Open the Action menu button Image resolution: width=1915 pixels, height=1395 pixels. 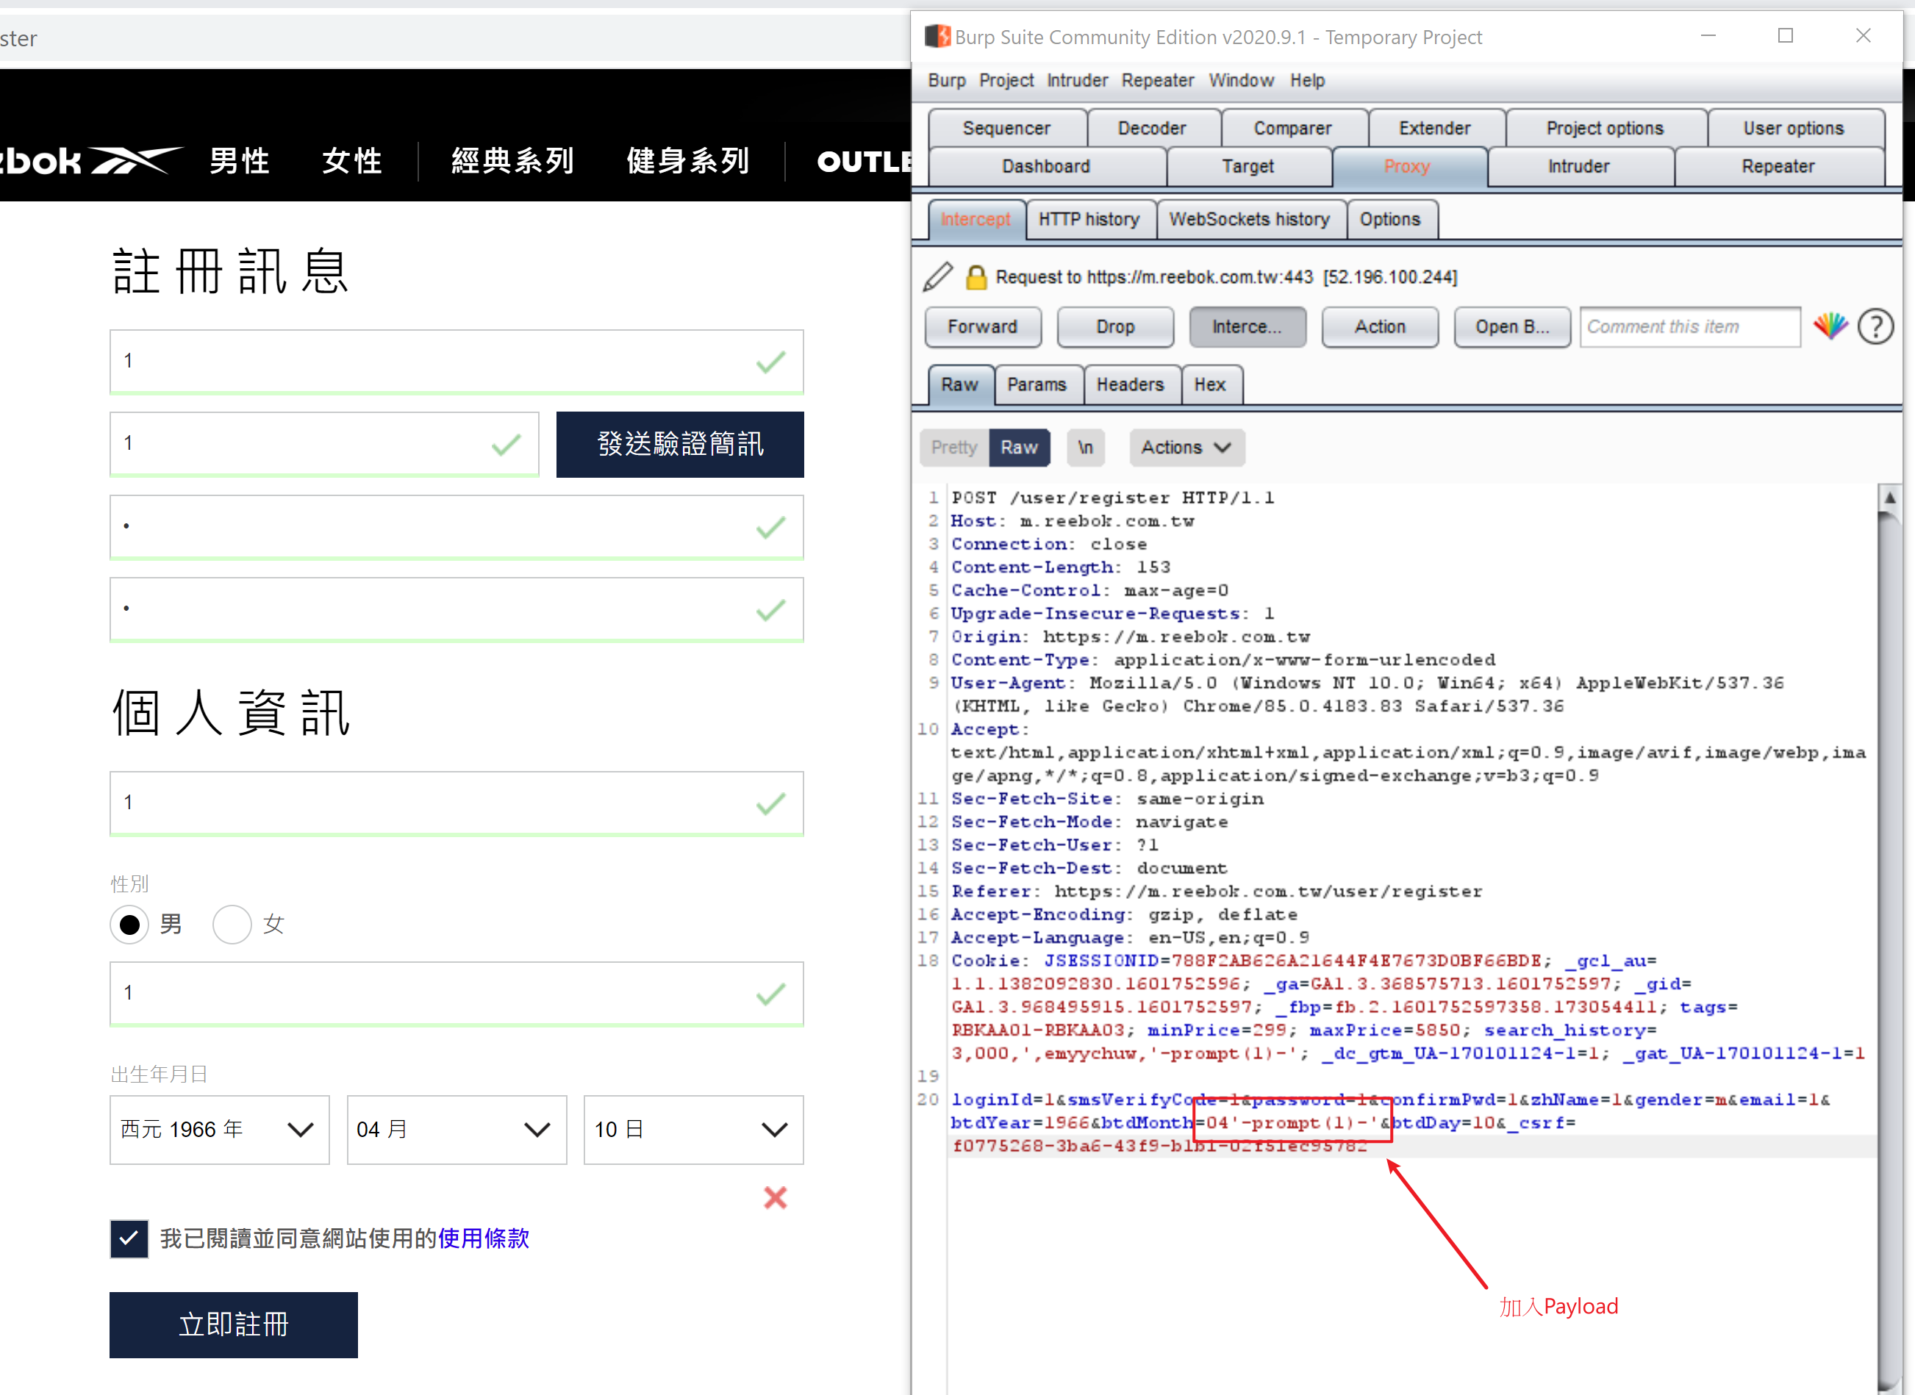[1380, 327]
